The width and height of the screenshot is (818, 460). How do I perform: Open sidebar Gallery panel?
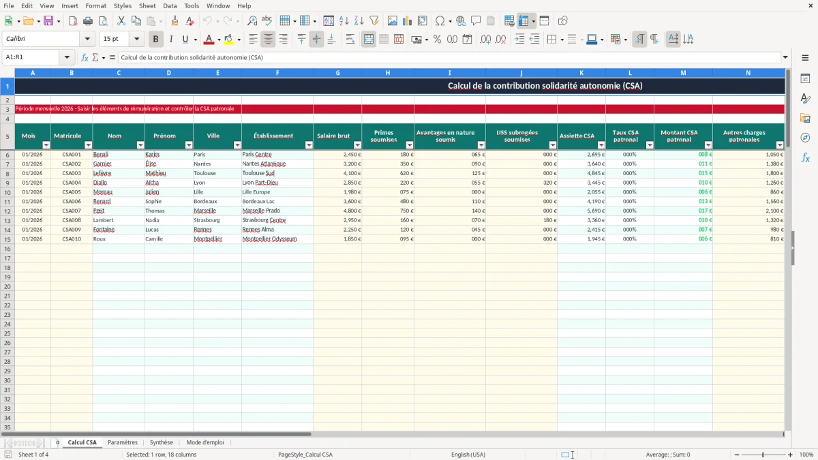(x=805, y=119)
